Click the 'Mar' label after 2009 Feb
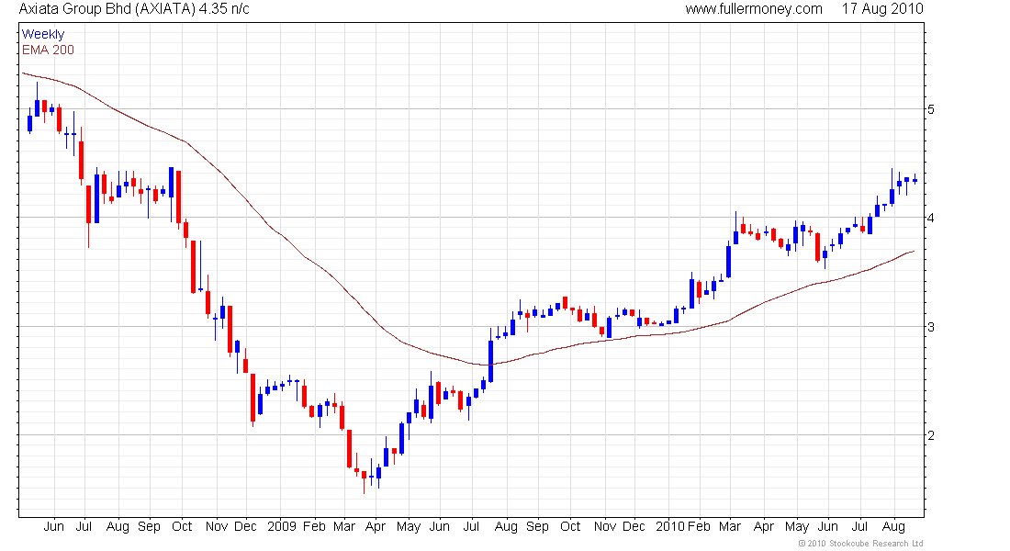The image size is (1010, 551). [x=344, y=526]
